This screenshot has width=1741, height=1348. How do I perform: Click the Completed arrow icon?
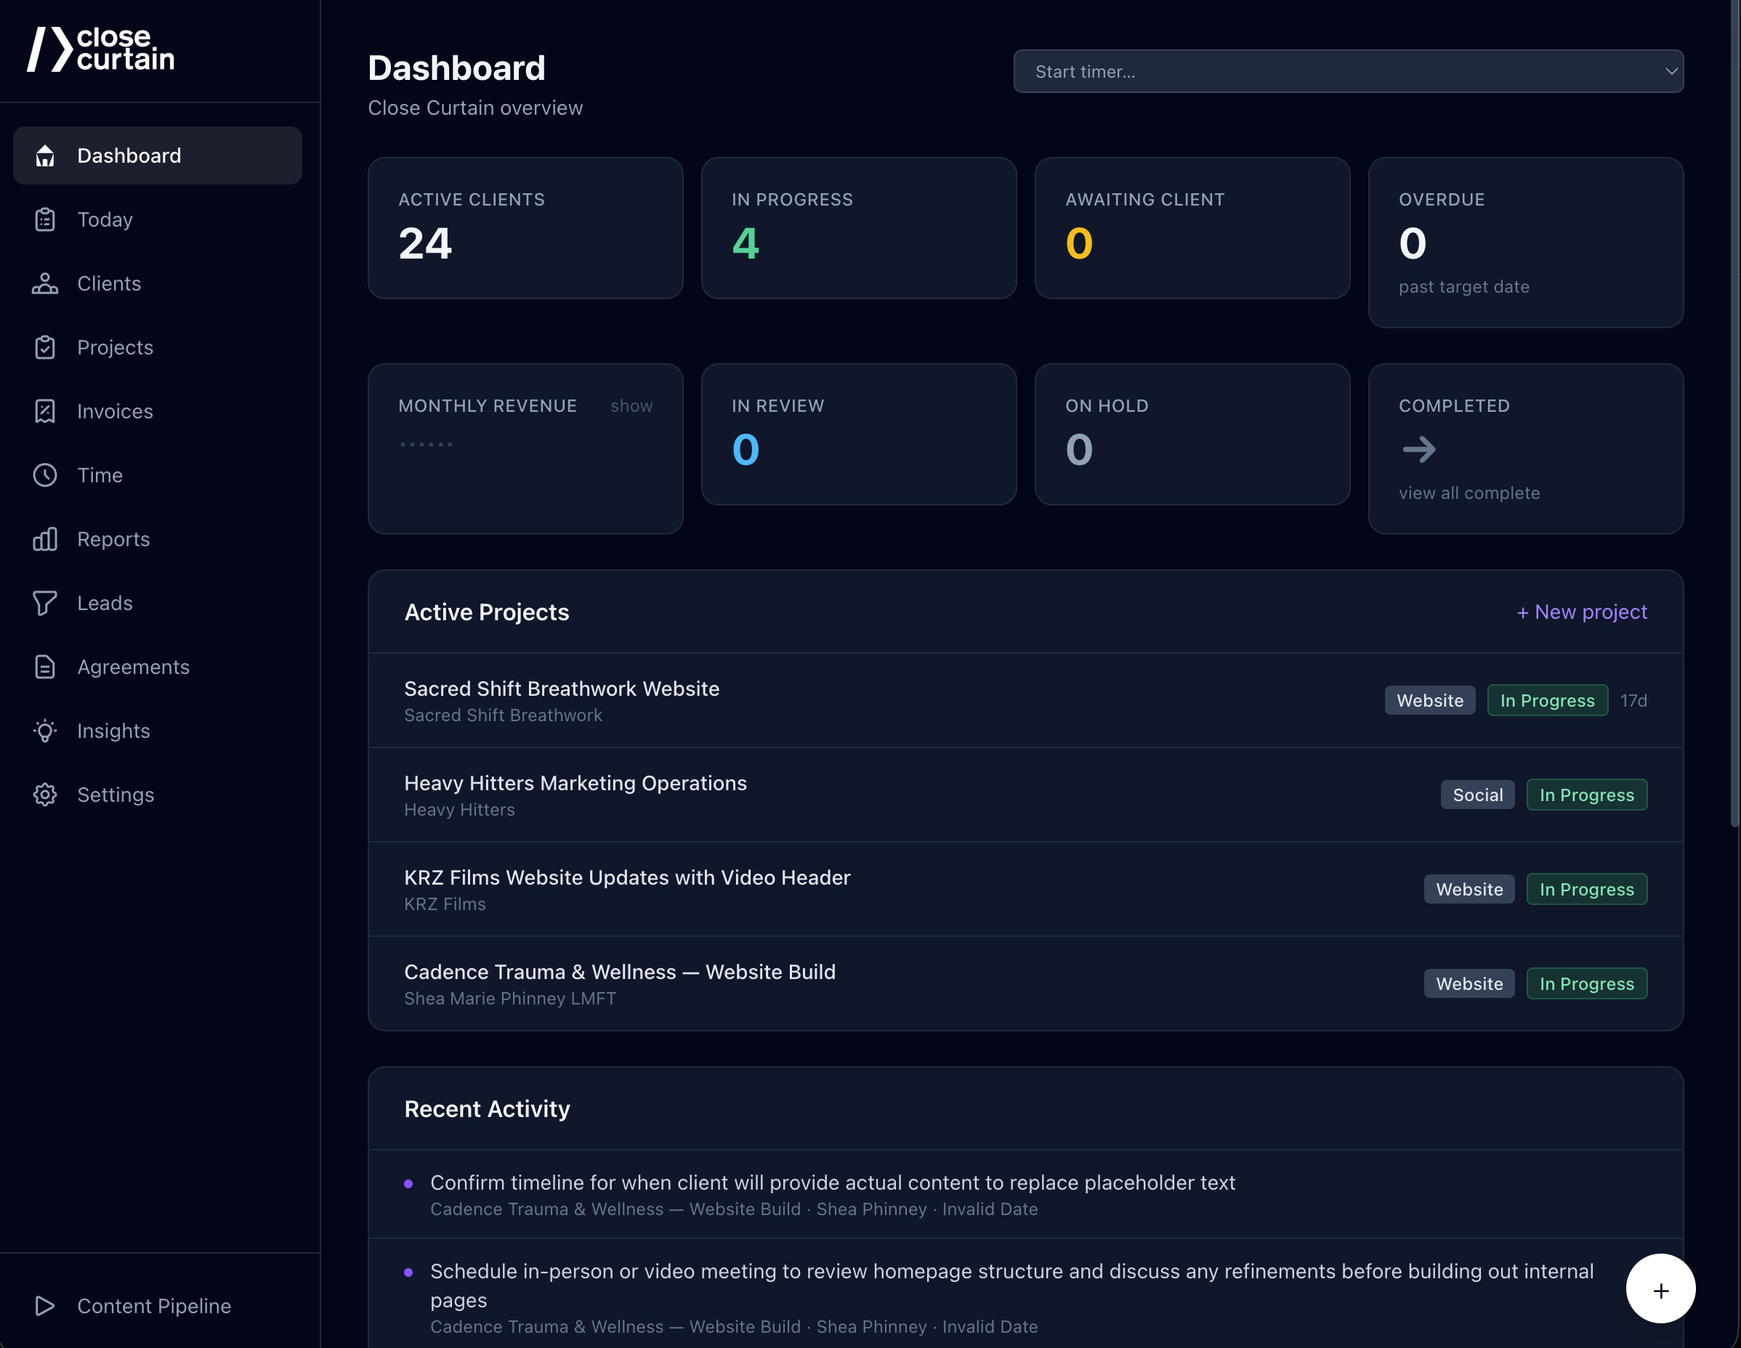(x=1419, y=450)
